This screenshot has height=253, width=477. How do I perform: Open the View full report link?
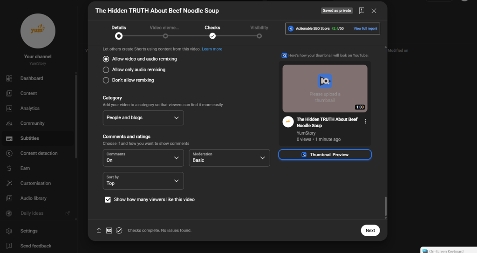coord(365,28)
